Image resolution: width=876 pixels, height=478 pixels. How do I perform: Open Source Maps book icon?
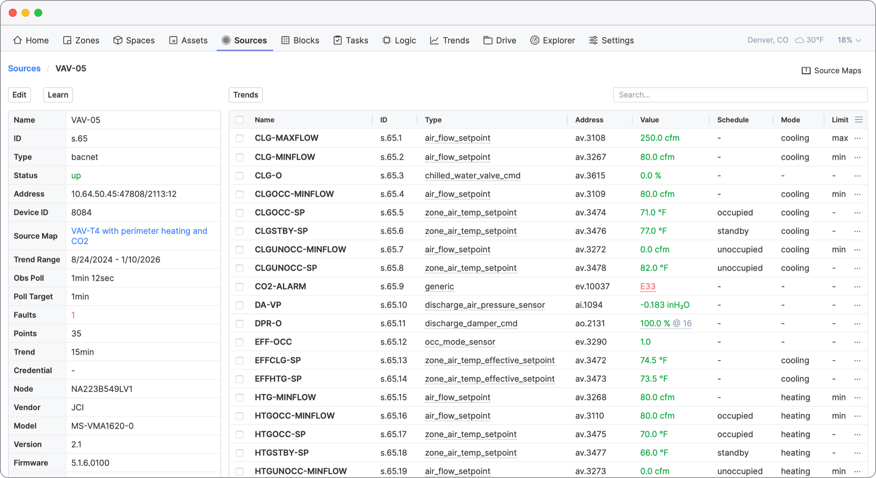pyautogui.click(x=806, y=71)
